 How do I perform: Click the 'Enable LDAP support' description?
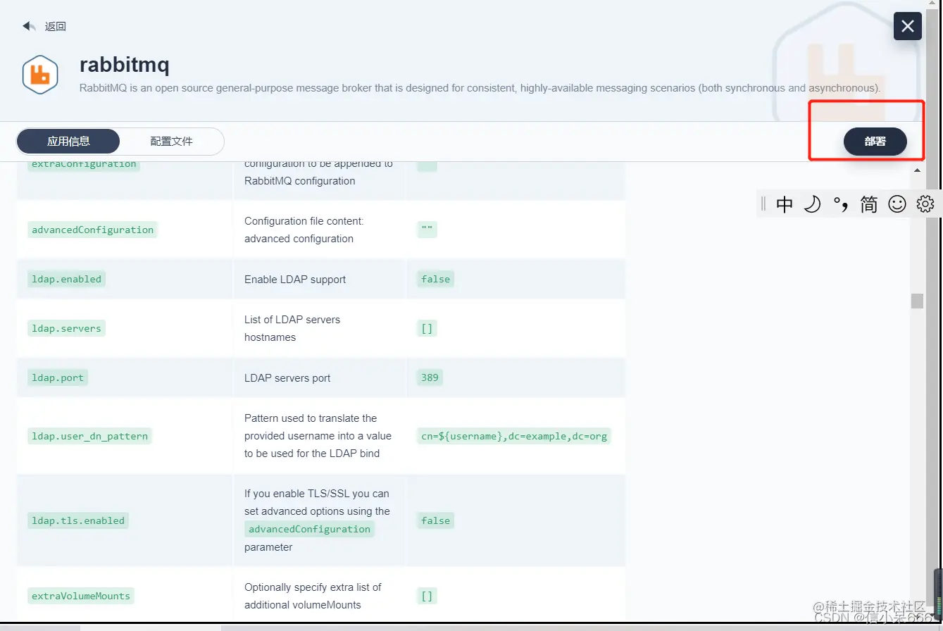tap(295, 280)
